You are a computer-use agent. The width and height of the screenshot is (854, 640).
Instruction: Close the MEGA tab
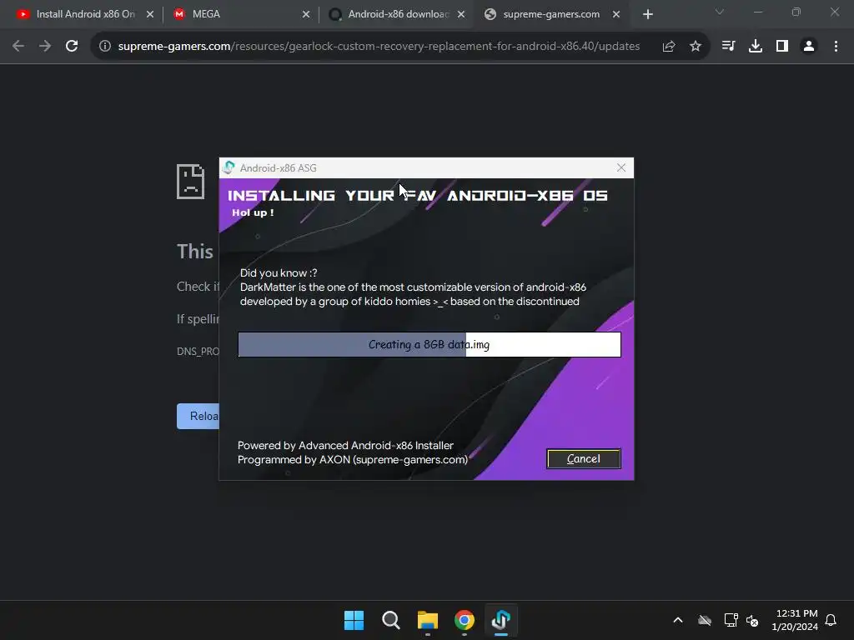(x=306, y=15)
